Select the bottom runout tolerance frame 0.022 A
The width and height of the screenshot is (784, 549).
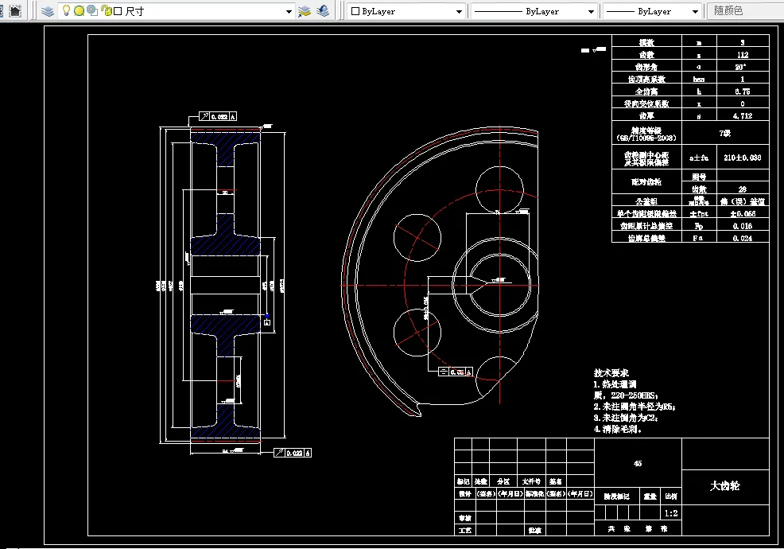[293, 453]
